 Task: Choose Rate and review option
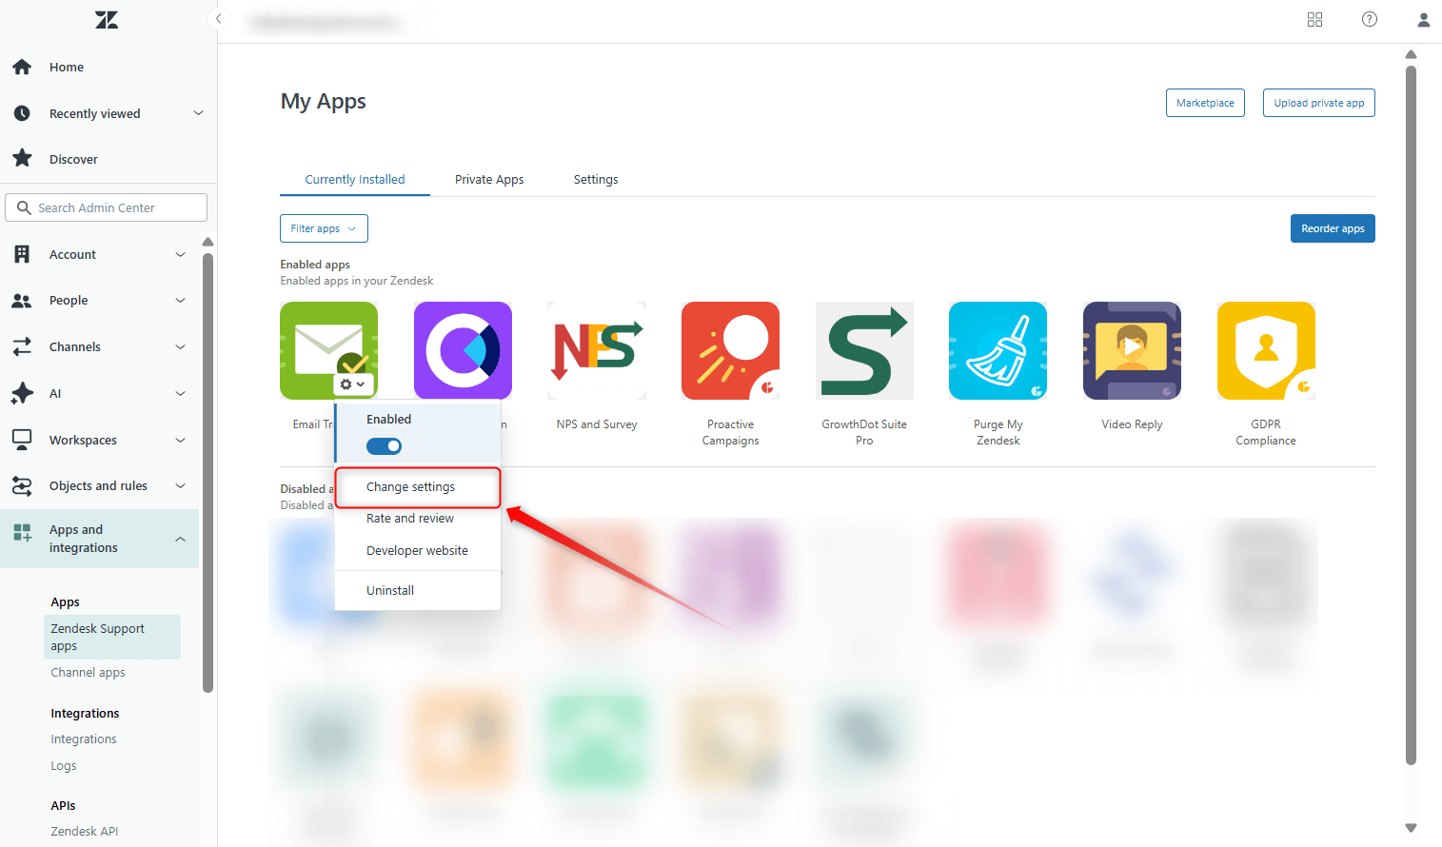pos(418,519)
